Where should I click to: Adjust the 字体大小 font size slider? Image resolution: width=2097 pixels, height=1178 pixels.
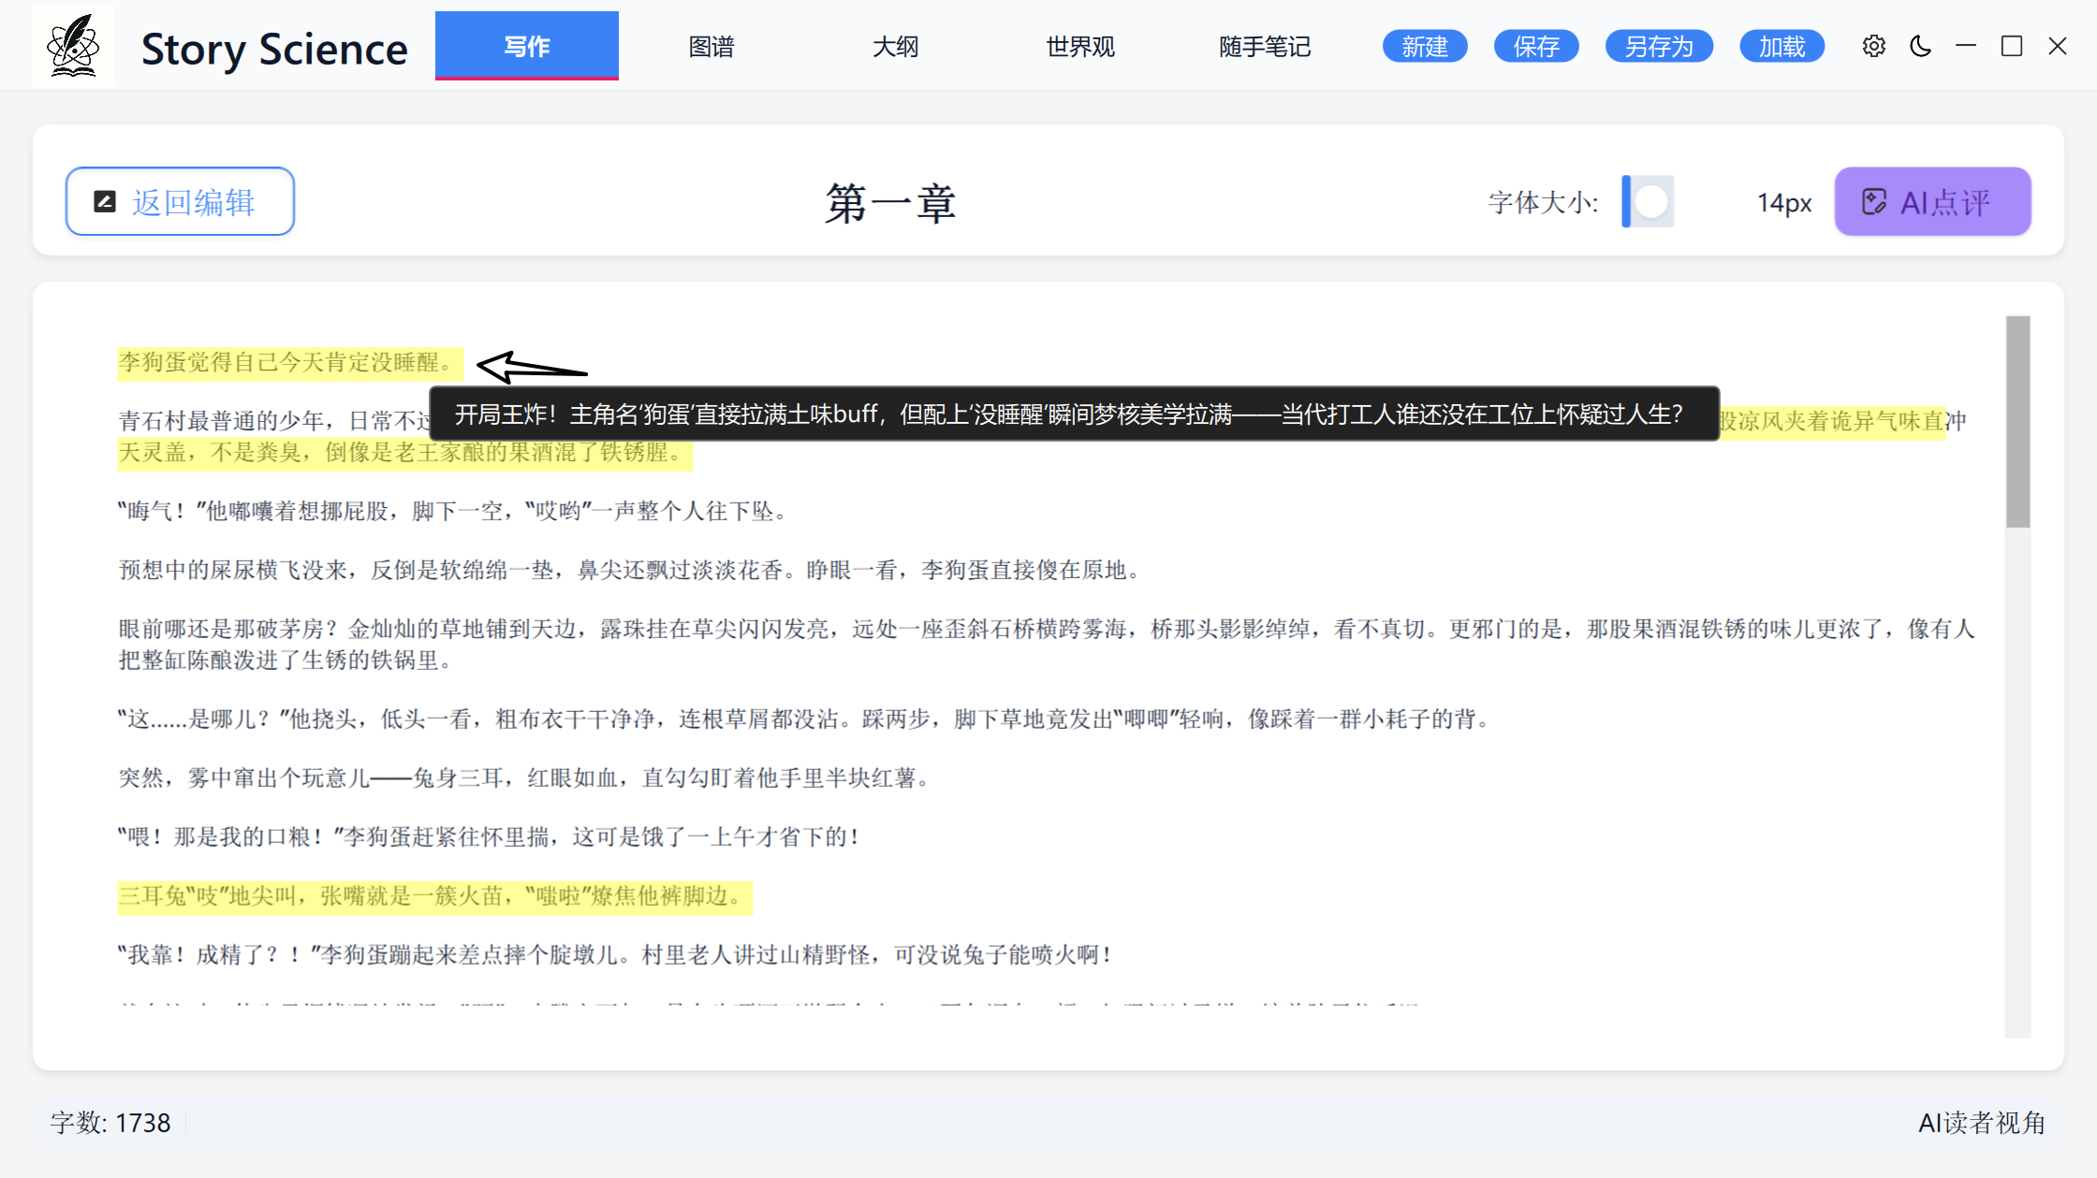click(x=1651, y=202)
